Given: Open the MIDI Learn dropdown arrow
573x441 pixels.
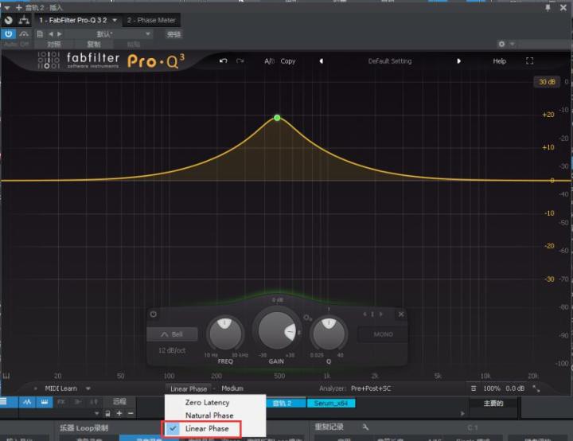Looking at the screenshot, I should tap(88, 388).
